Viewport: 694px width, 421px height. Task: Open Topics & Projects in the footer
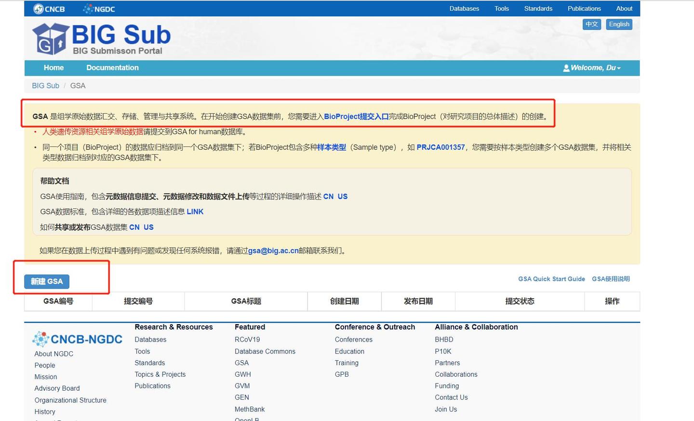tap(160, 374)
